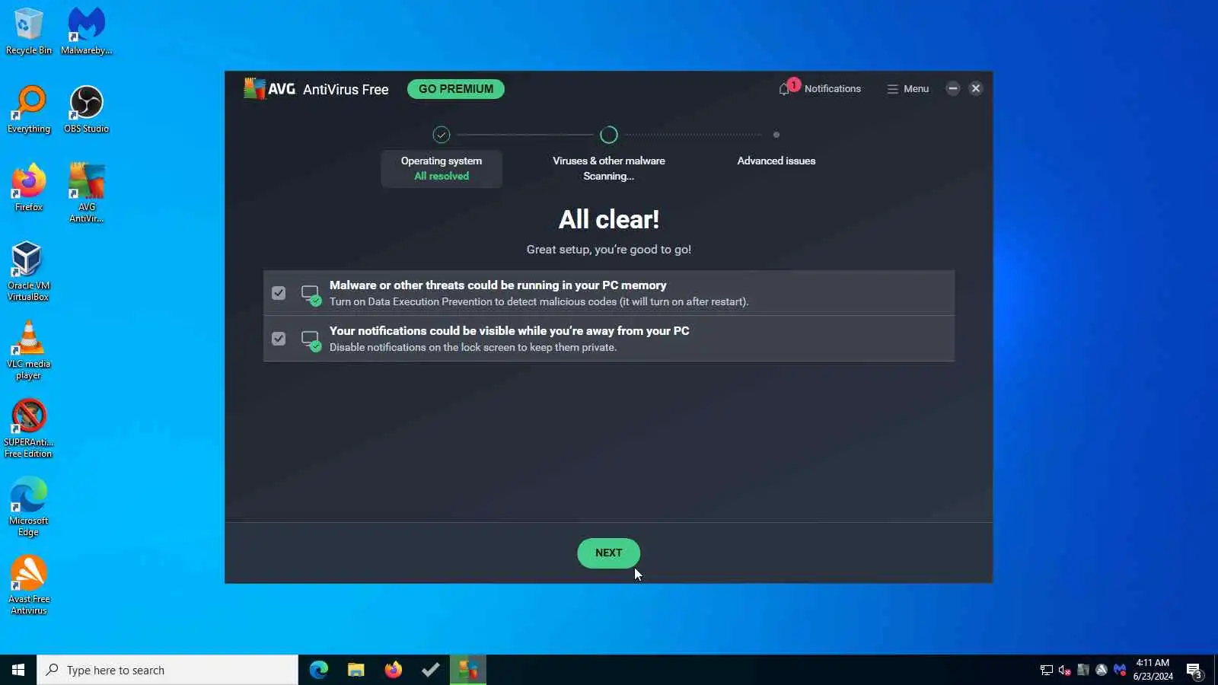This screenshot has height=685, width=1218.
Task: Click the 'All clear!' heading
Action: [x=609, y=220]
